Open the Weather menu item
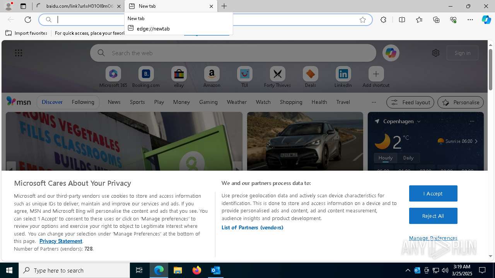This screenshot has width=495, height=278. 237,102
